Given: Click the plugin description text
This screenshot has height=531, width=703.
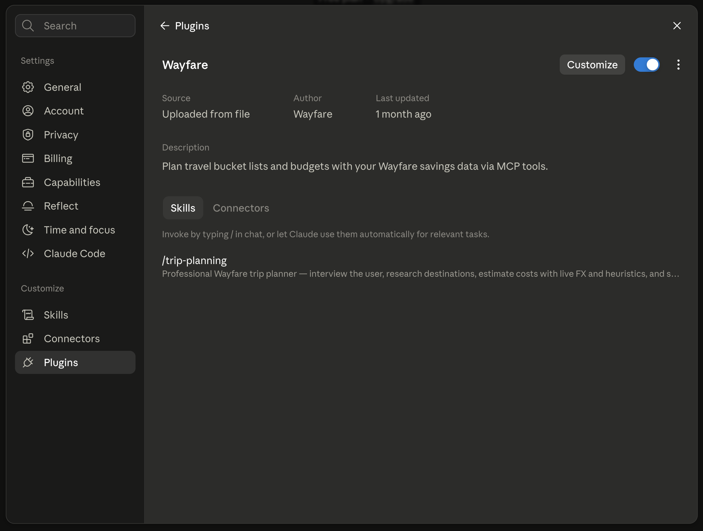Looking at the screenshot, I should click(355, 166).
